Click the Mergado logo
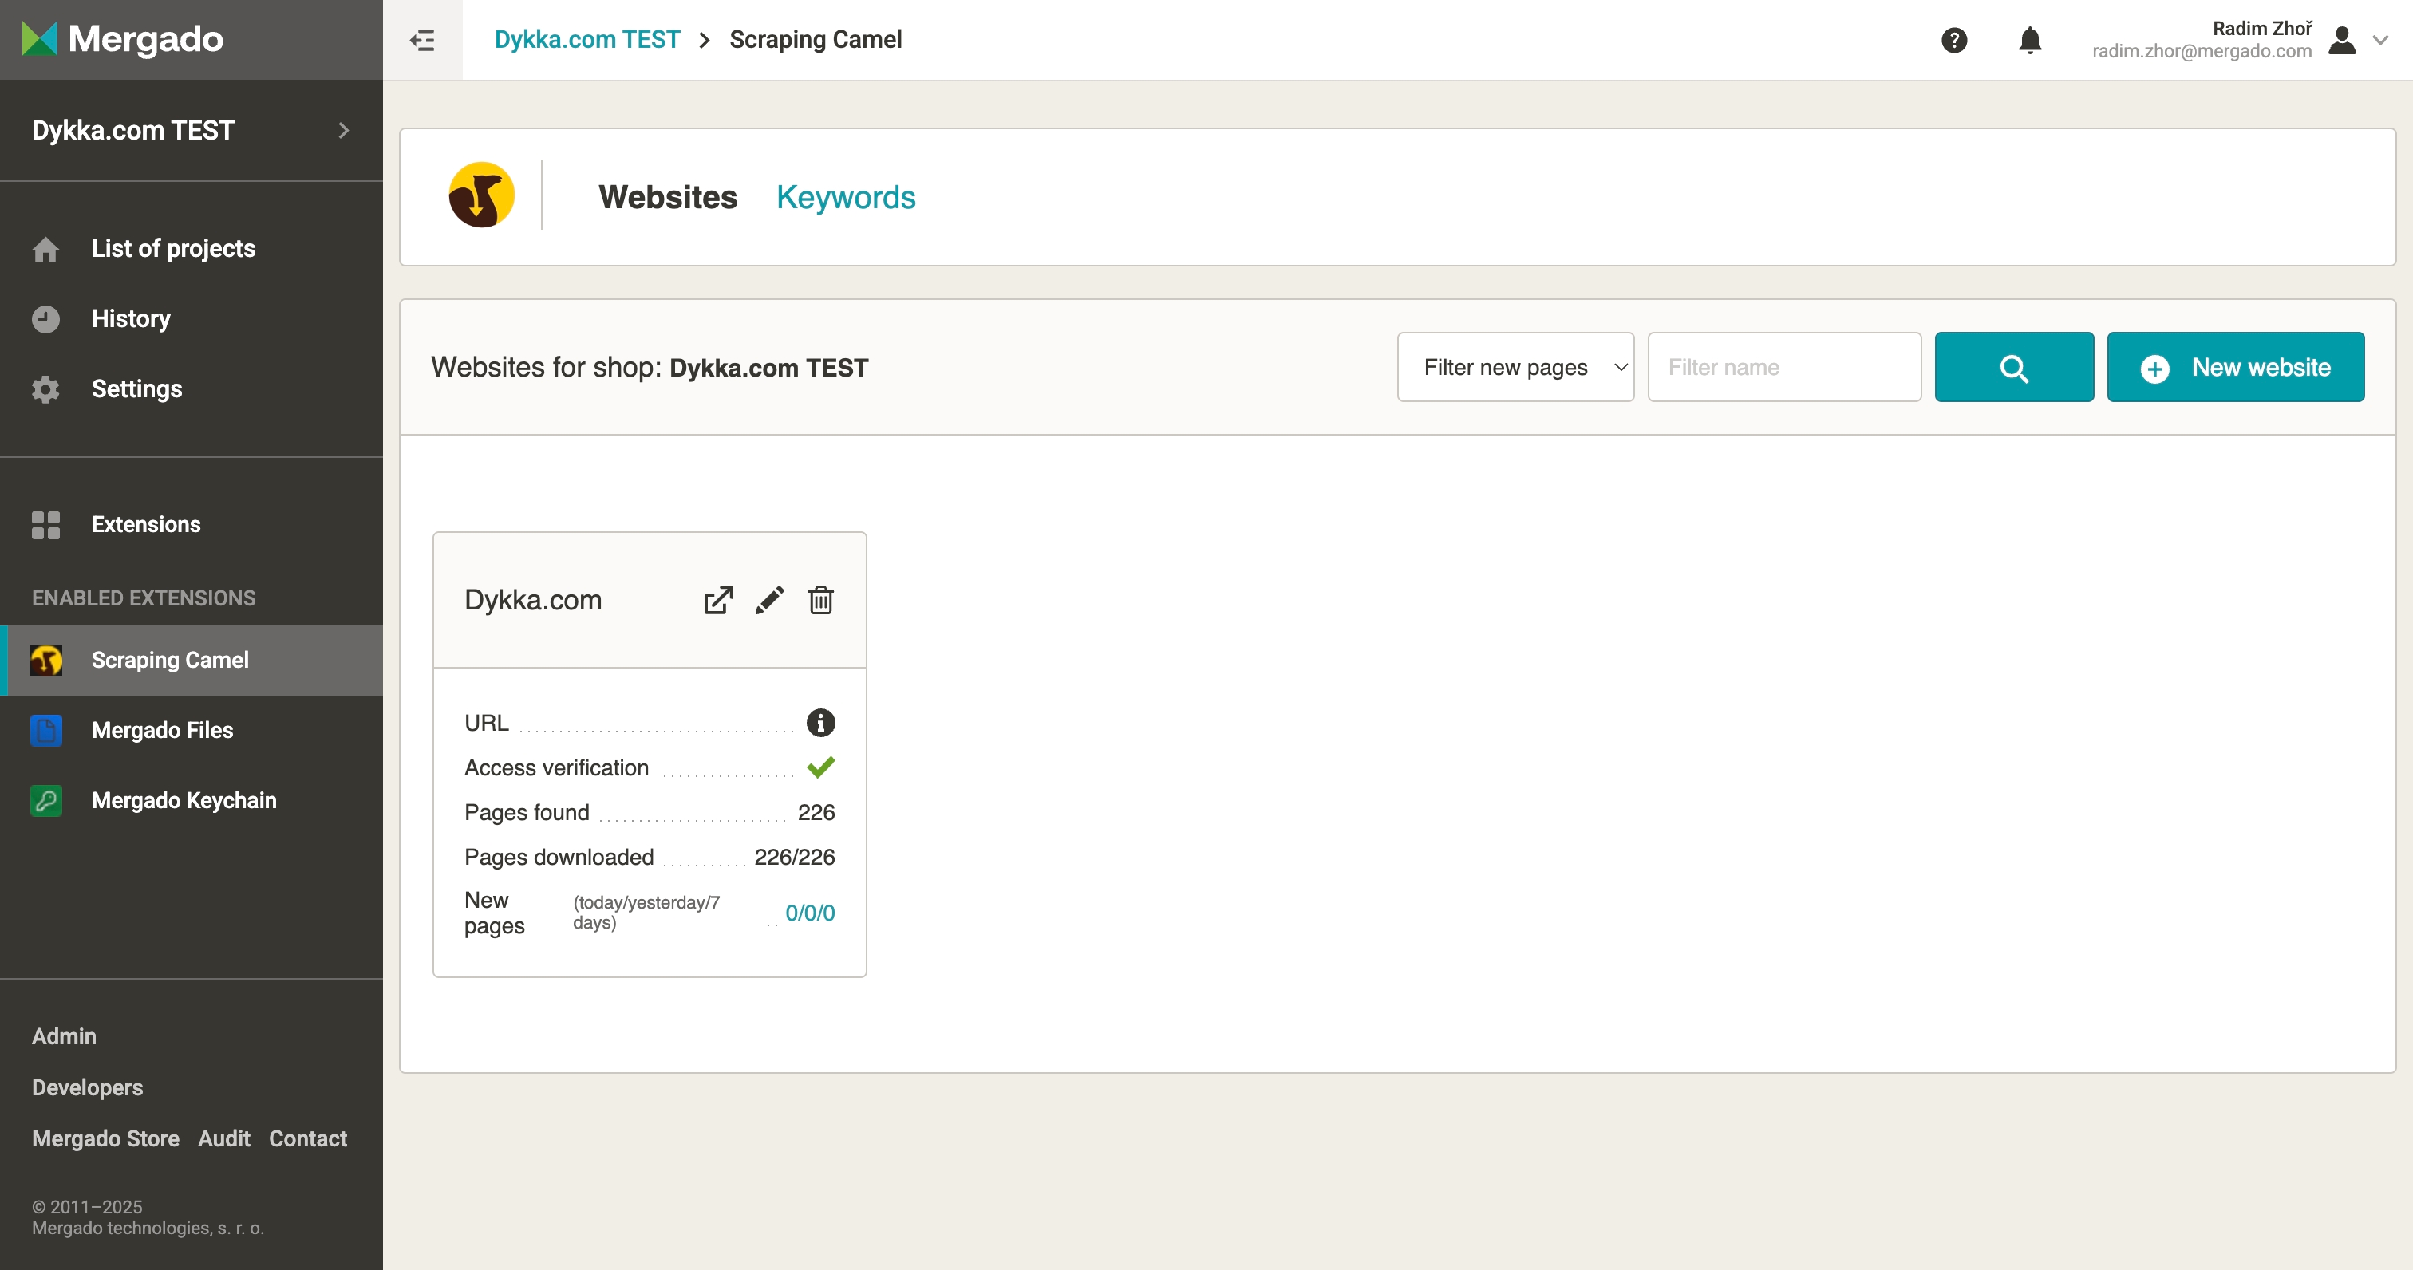The width and height of the screenshot is (2413, 1270). coord(122,39)
